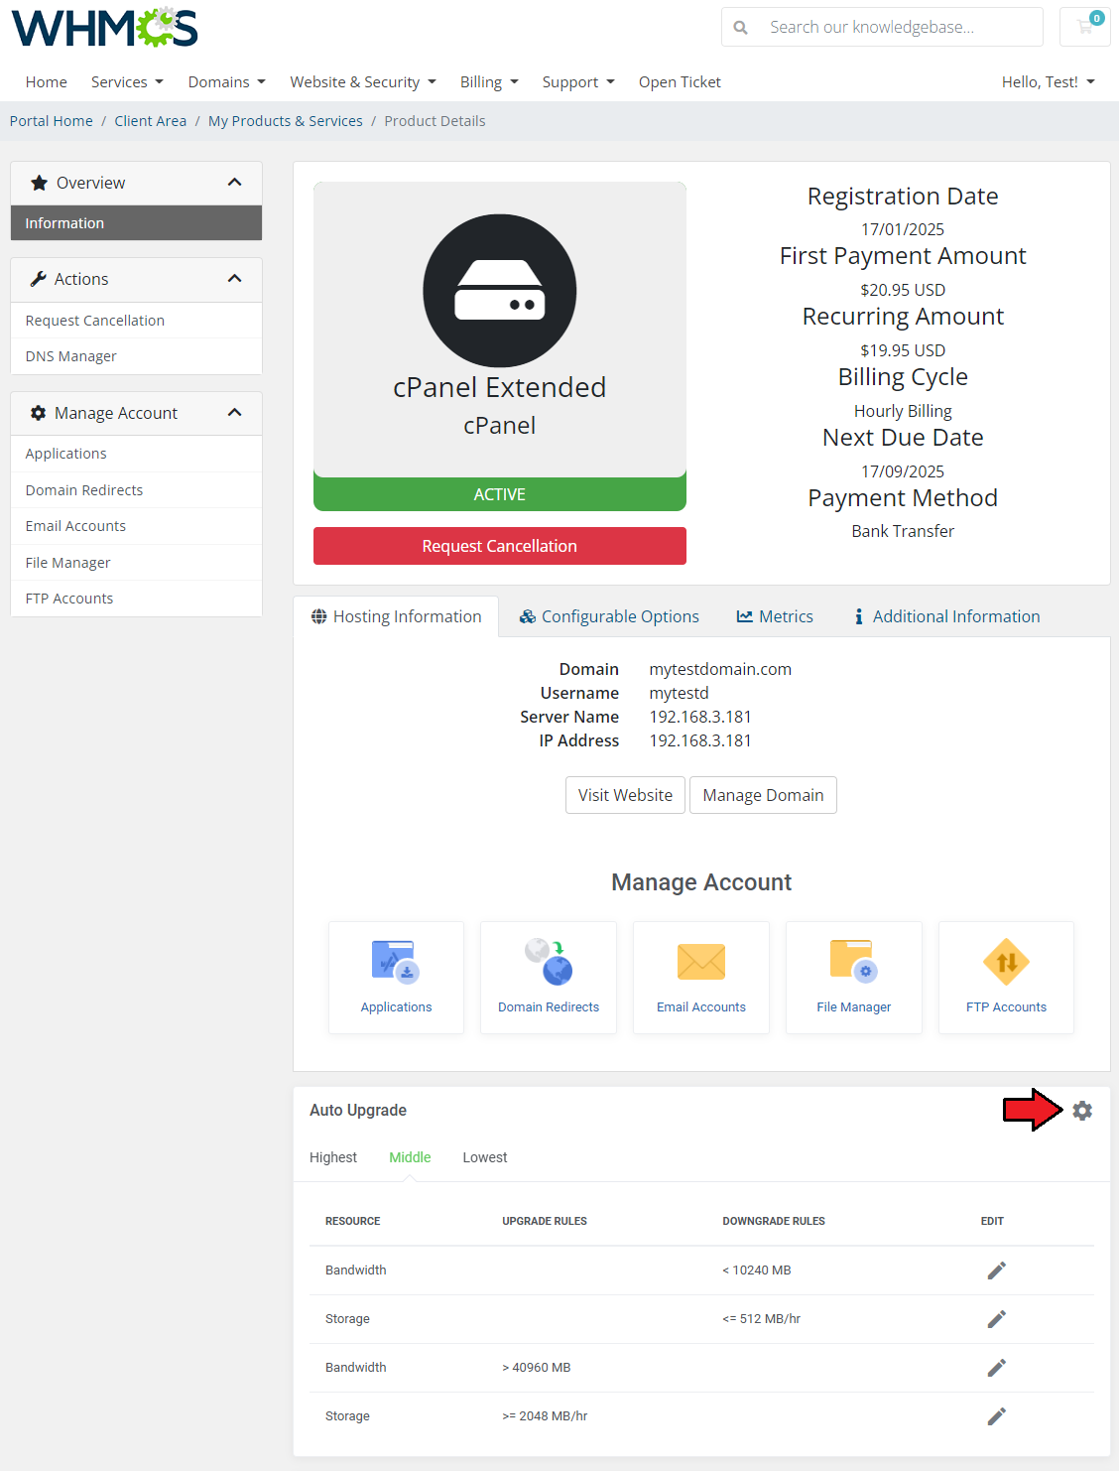1119x1471 pixels.
Task: Click the $19.95 USD recurring amount
Action: 903,350
